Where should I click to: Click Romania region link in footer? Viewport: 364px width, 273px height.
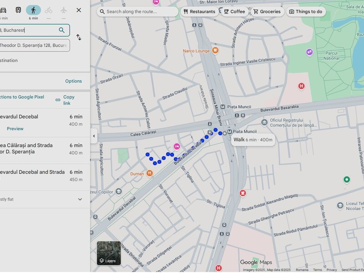pyautogui.click(x=302, y=270)
